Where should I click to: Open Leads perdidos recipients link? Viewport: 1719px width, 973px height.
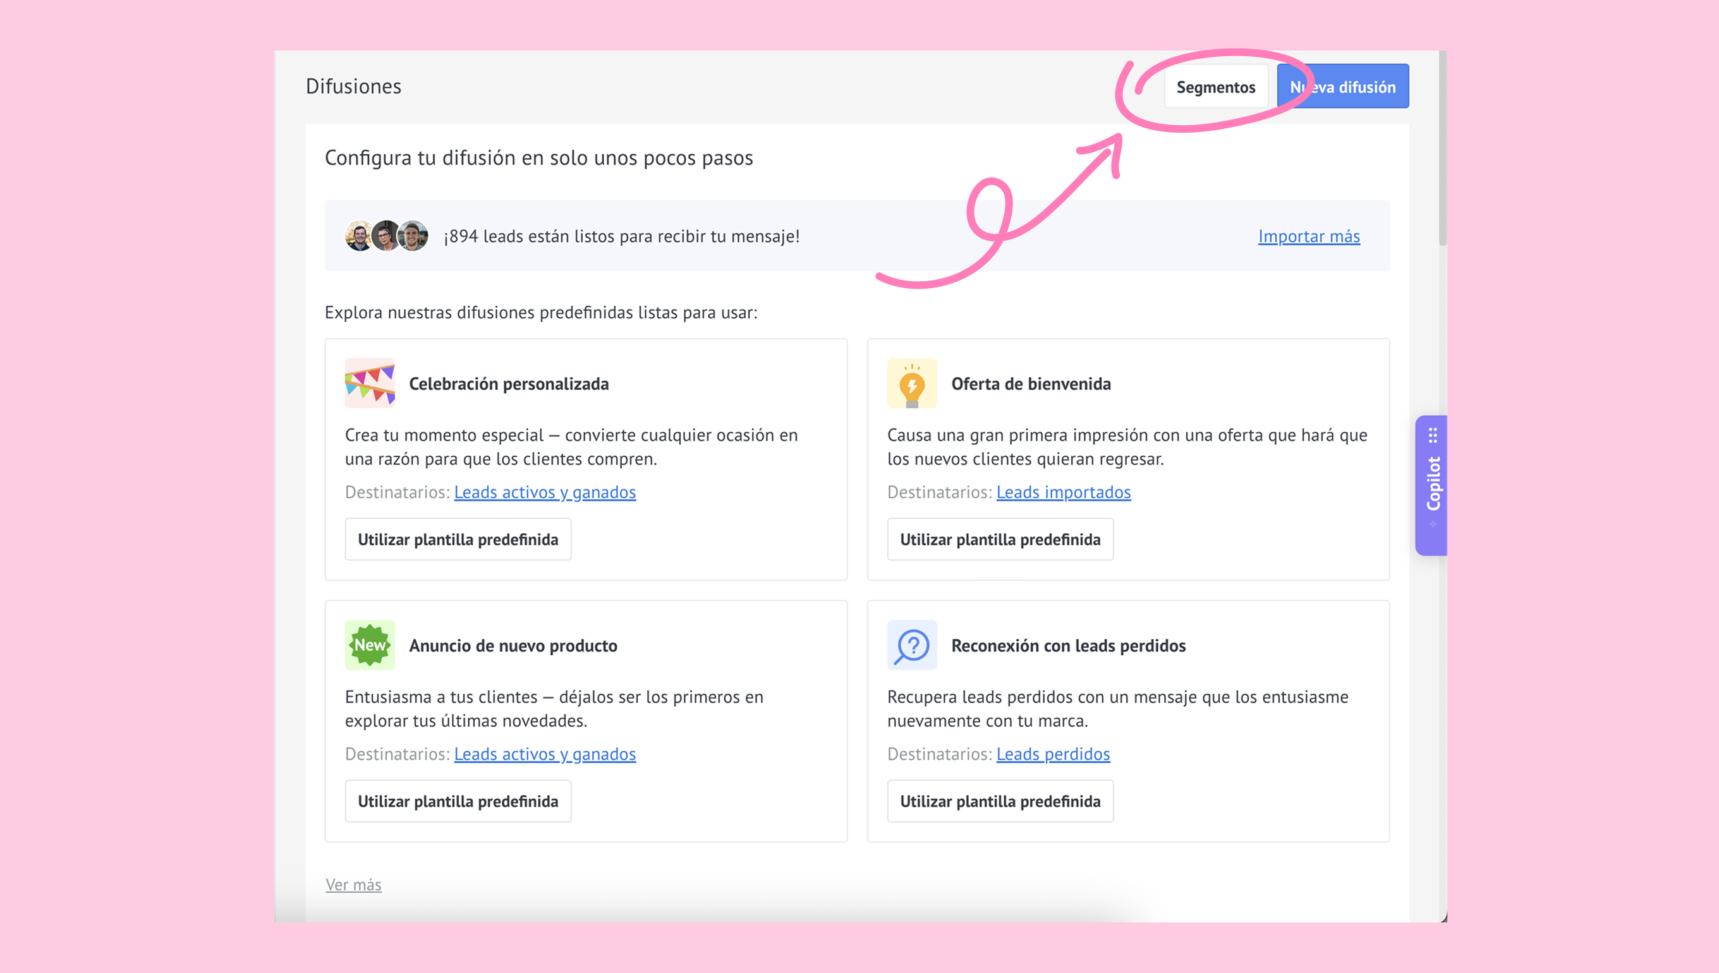point(1053,754)
